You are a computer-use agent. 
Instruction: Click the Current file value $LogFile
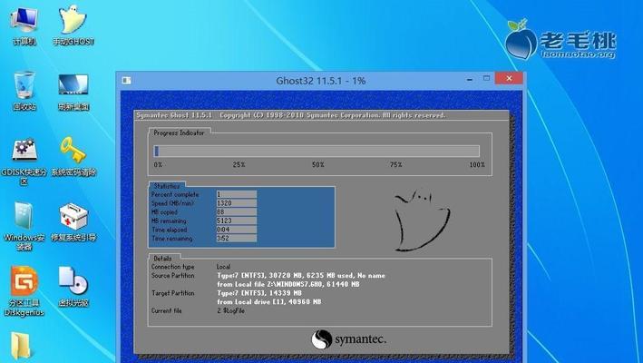pyautogui.click(x=231, y=310)
